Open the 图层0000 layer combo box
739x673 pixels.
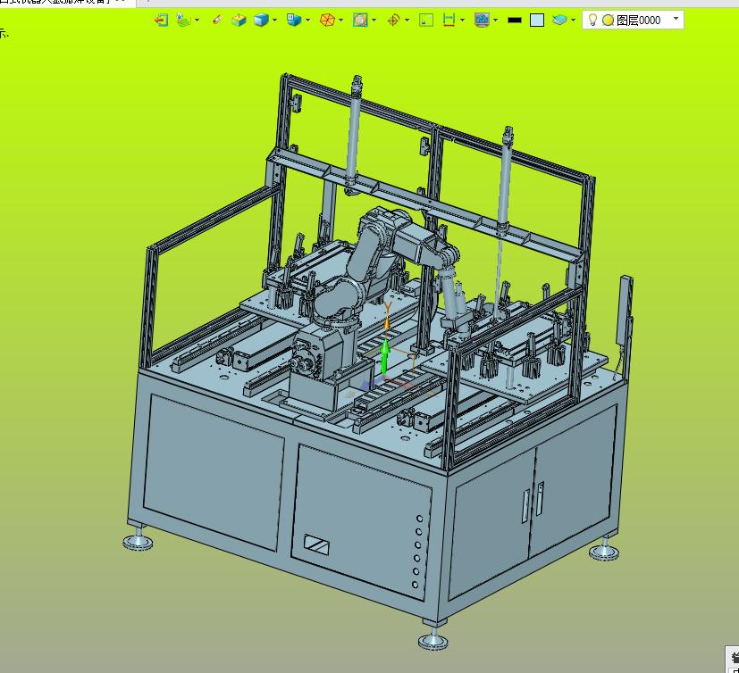(633, 20)
